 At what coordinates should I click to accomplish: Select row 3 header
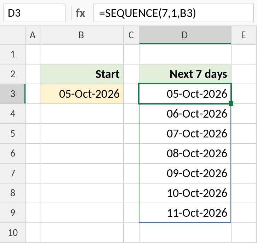click(13, 94)
